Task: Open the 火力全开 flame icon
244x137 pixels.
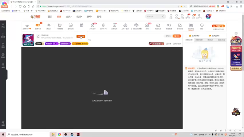Action: point(92,25)
